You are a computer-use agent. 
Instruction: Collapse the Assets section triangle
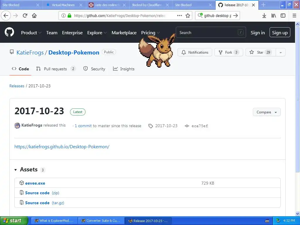pos(16,170)
